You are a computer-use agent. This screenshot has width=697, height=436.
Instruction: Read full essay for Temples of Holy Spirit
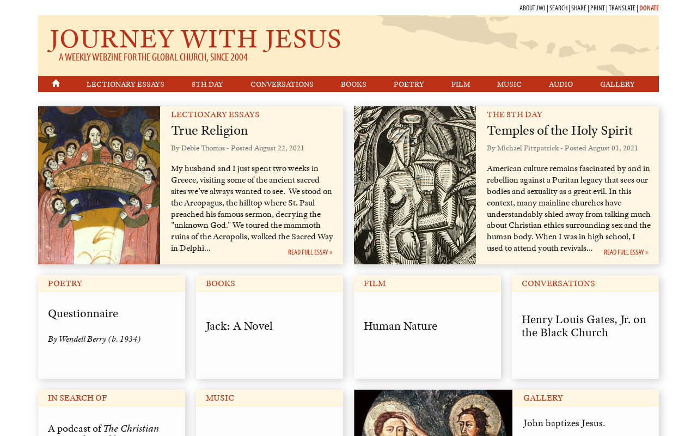coord(626,252)
